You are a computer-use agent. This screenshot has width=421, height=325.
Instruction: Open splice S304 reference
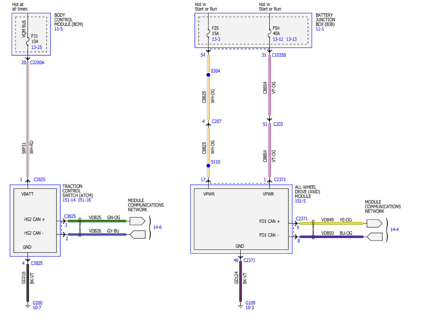tap(215, 71)
